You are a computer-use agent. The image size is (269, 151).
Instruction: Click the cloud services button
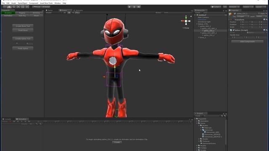pyautogui.click(x=225, y=7)
